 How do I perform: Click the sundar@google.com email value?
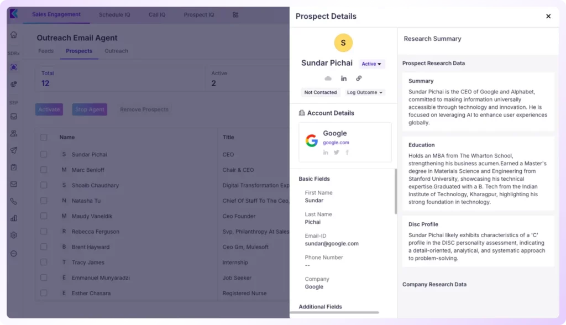pos(332,244)
